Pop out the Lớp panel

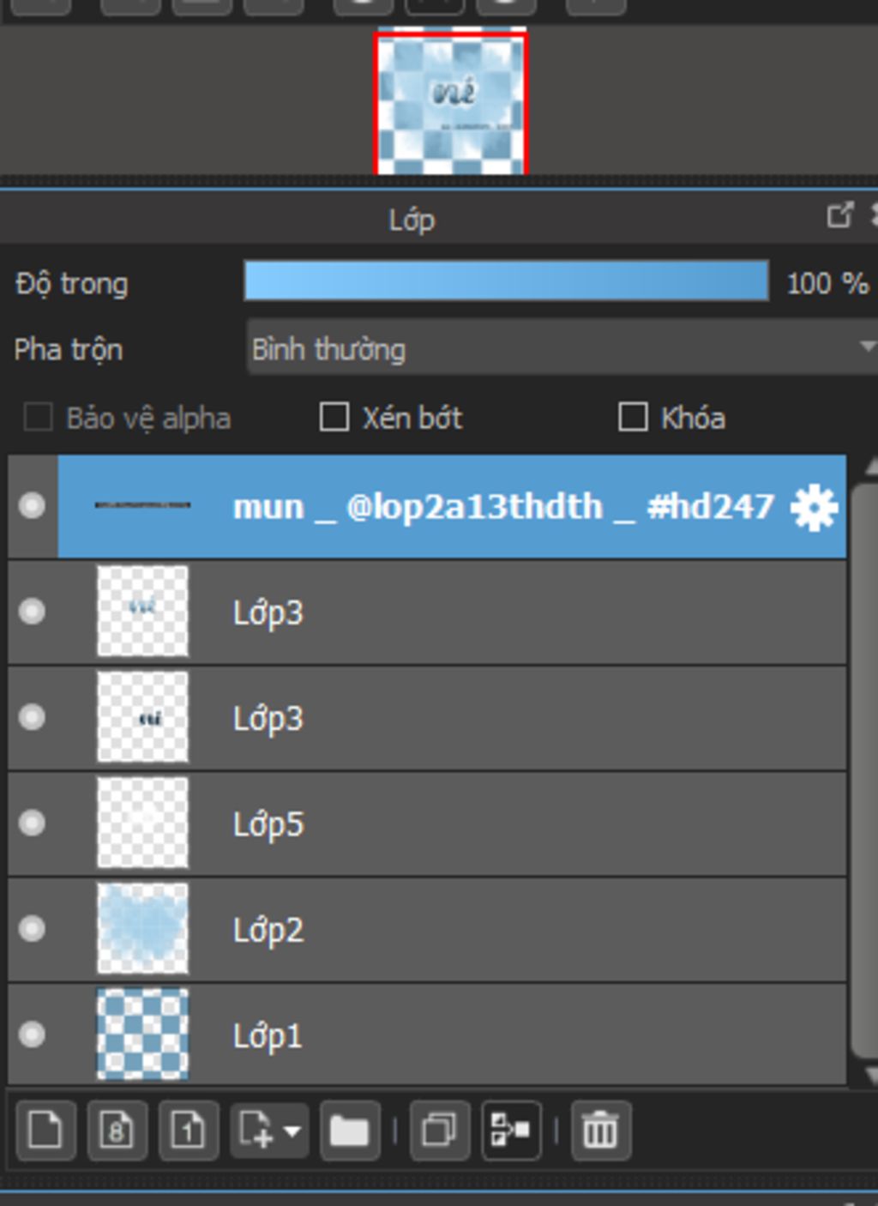(x=839, y=214)
